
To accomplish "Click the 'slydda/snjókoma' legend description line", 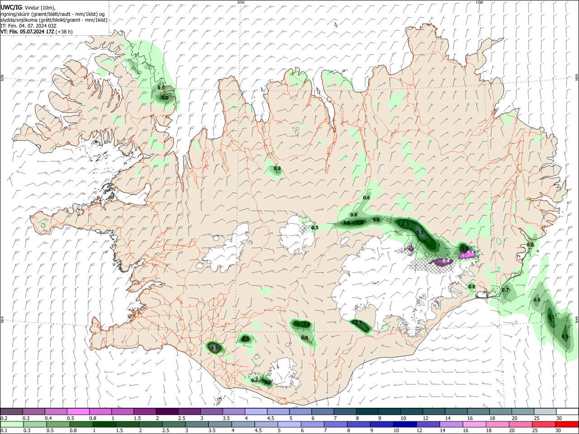I will pyautogui.click(x=54, y=20).
